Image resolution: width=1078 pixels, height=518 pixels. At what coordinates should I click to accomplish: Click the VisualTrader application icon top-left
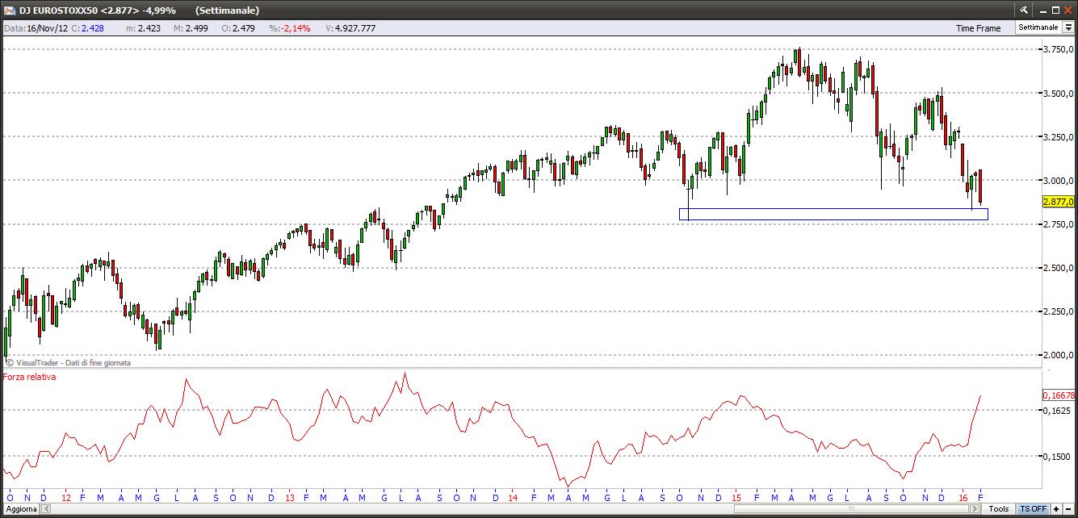click(9, 10)
